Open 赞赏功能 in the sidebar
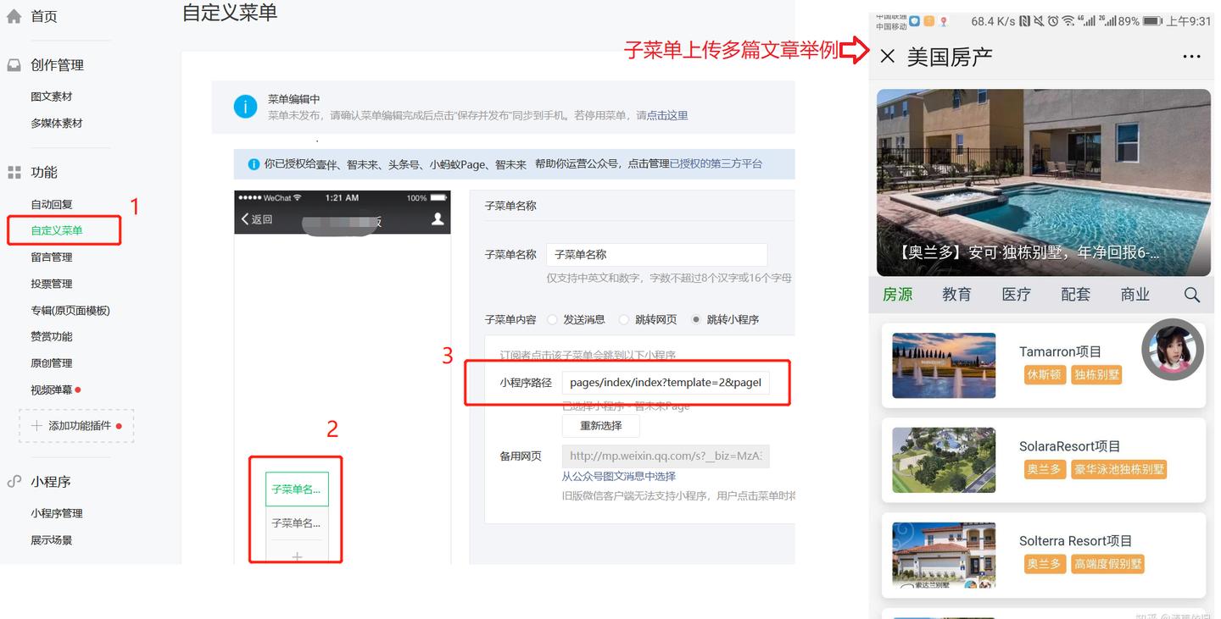Screen dimensions: 1221x619 [52, 336]
